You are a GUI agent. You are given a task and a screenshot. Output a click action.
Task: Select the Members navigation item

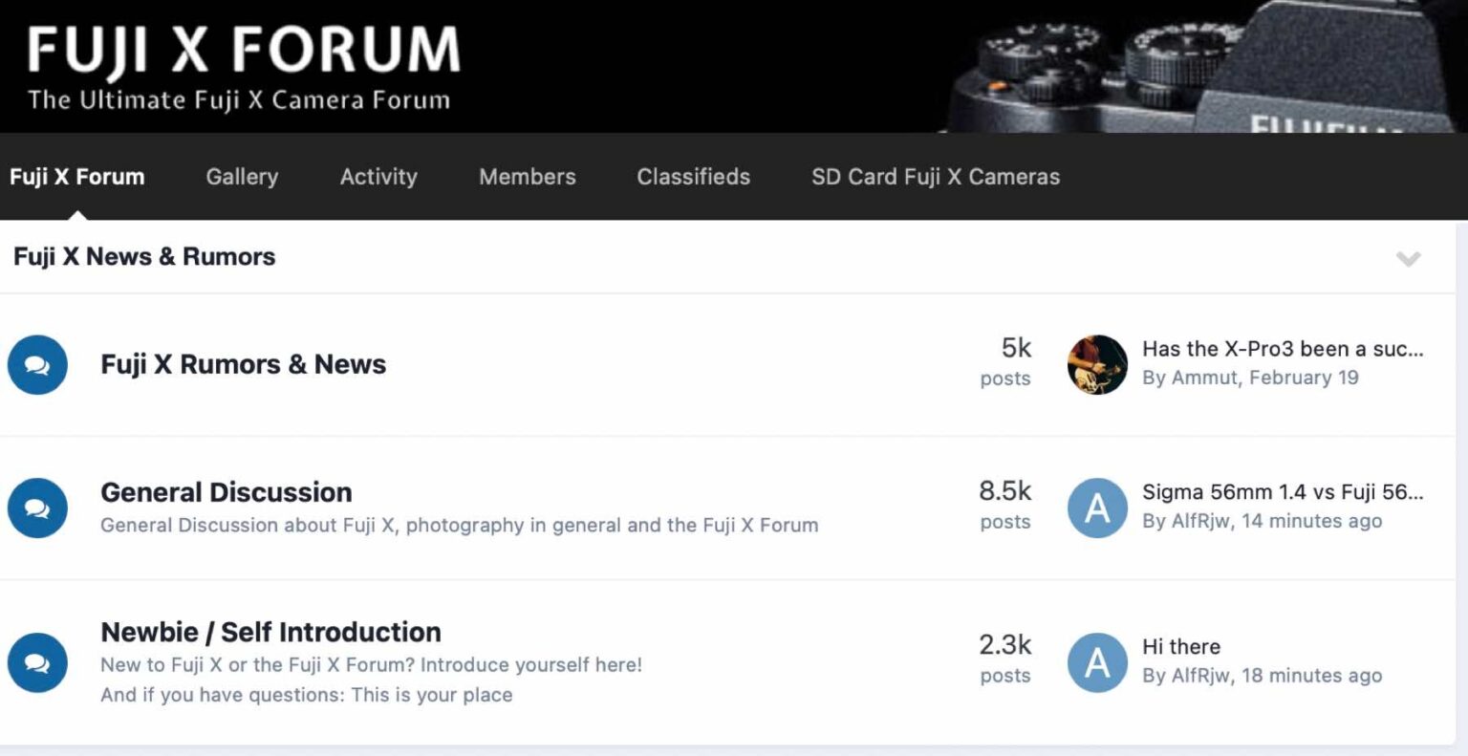point(527,177)
